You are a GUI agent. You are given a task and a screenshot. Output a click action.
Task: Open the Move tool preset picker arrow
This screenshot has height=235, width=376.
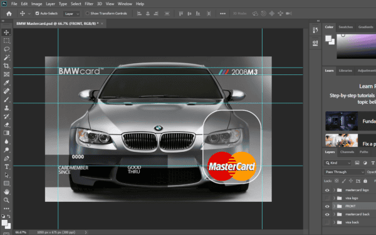click(x=29, y=14)
